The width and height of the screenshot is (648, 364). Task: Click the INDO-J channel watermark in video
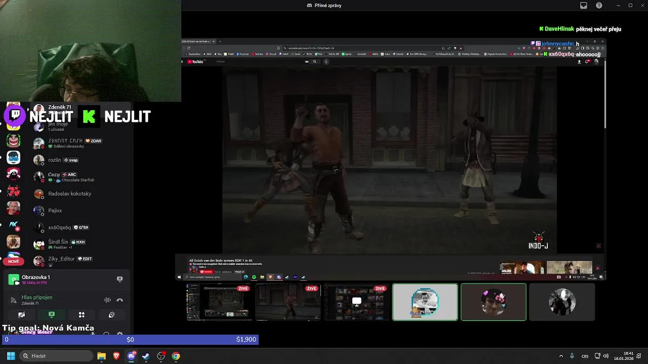538,240
